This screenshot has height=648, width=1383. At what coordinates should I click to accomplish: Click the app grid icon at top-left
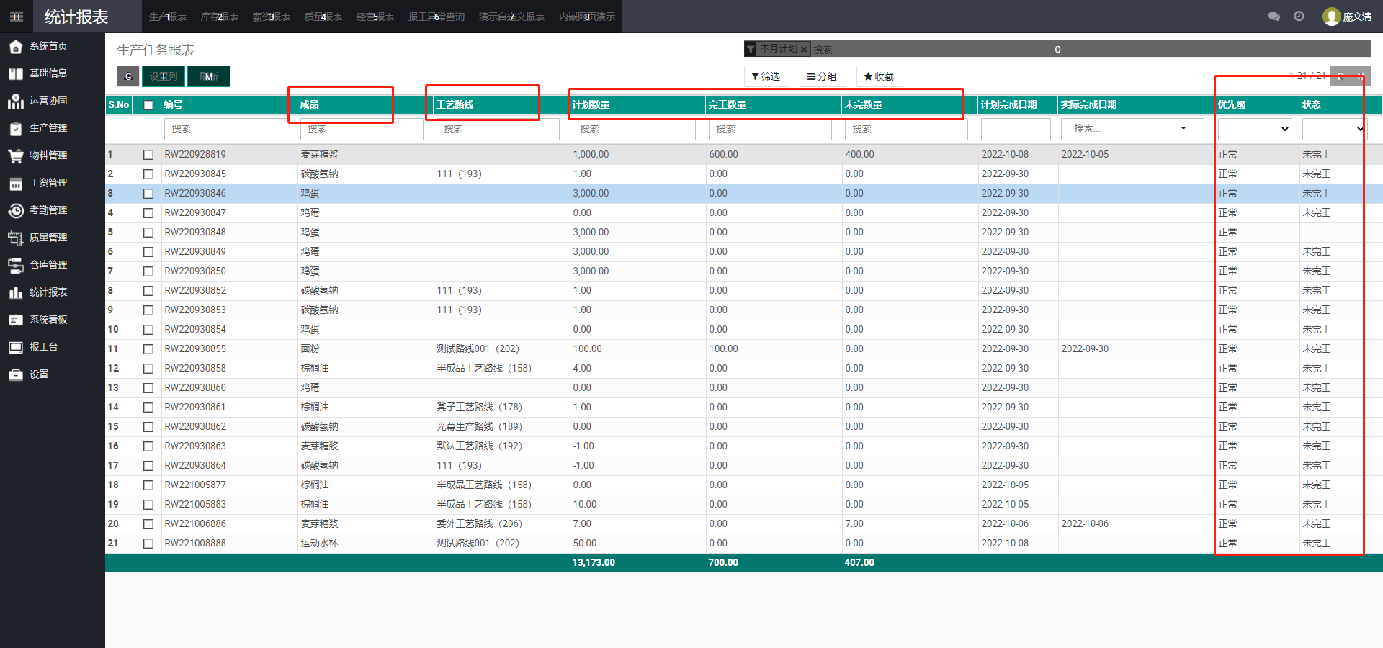(x=17, y=17)
